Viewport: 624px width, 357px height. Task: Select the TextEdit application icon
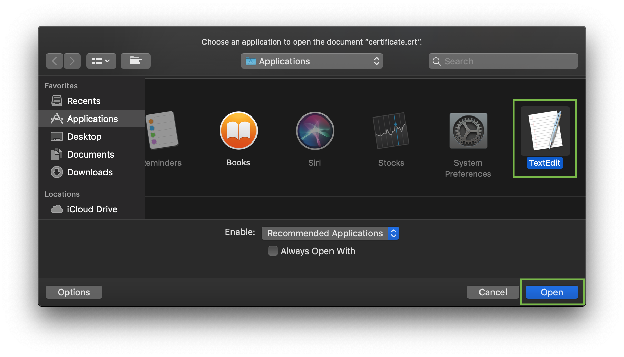[x=545, y=131]
